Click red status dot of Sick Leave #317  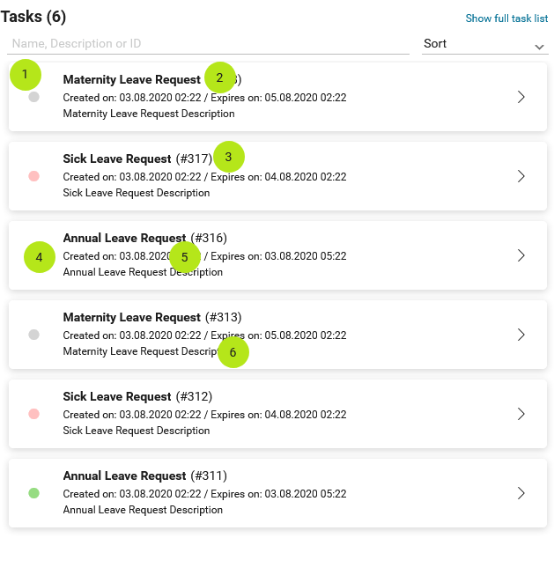33,176
